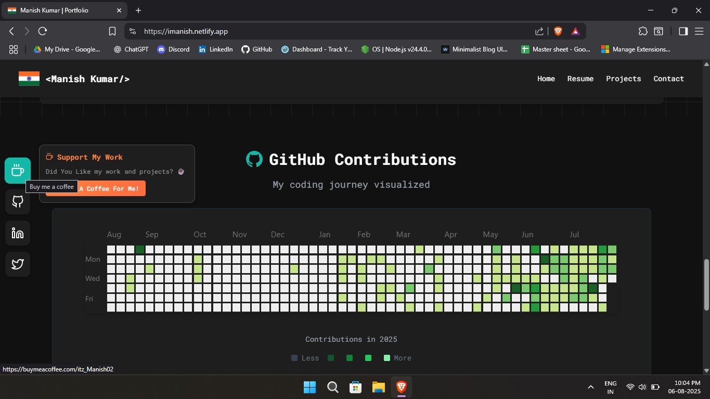The width and height of the screenshot is (710, 399).
Task: Open the Twitter bird sidebar icon
Action: (x=18, y=264)
